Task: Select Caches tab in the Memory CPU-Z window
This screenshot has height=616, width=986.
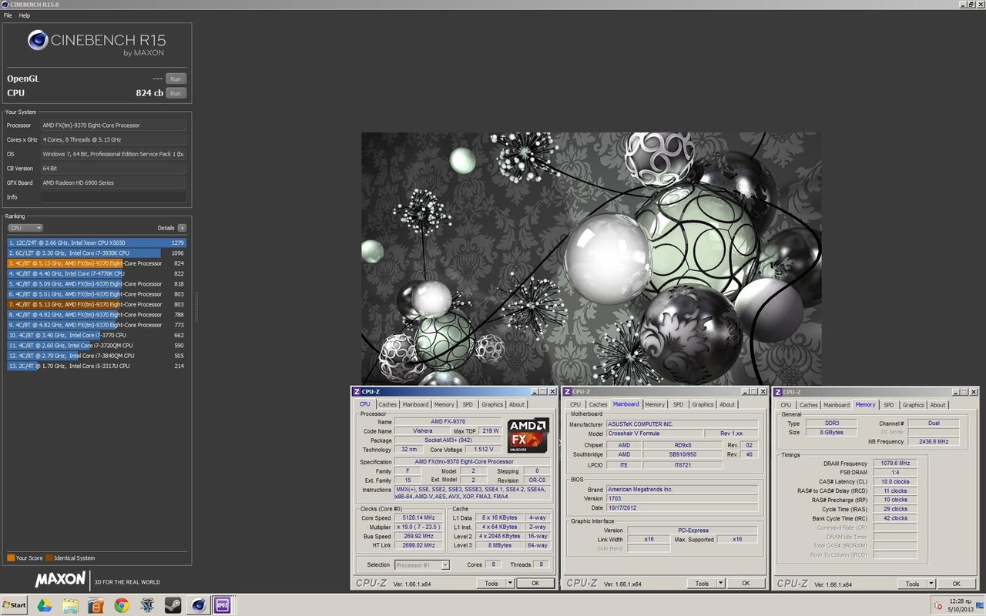Action: click(809, 405)
